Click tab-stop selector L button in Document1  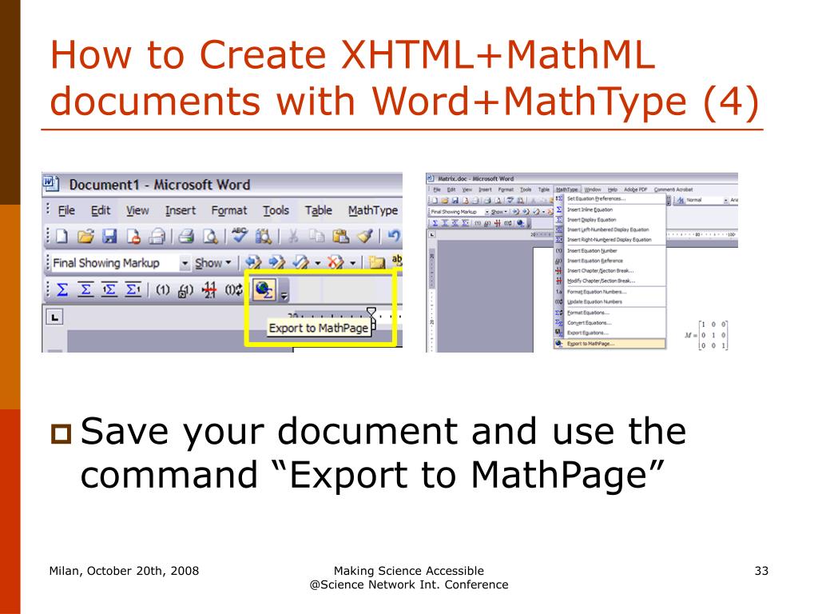55,317
